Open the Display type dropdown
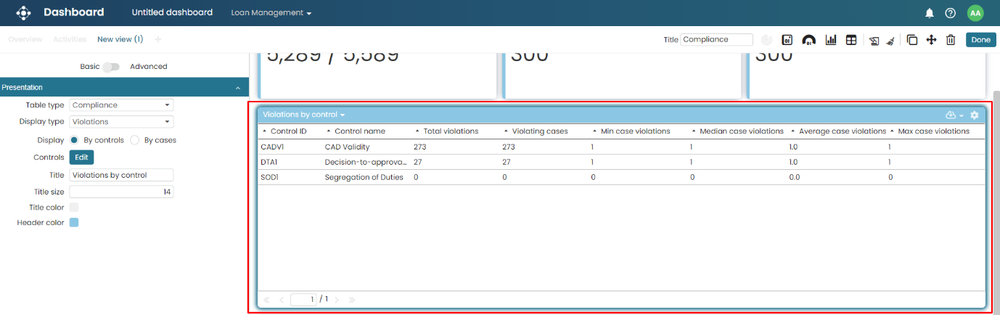Image resolution: width=1000 pixels, height=315 pixels. pos(121,122)
